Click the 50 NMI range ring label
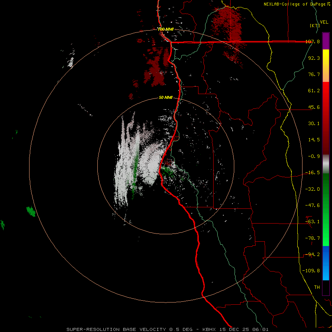Image resolution: width=332 pixels, height=332 pixels. 166,98
